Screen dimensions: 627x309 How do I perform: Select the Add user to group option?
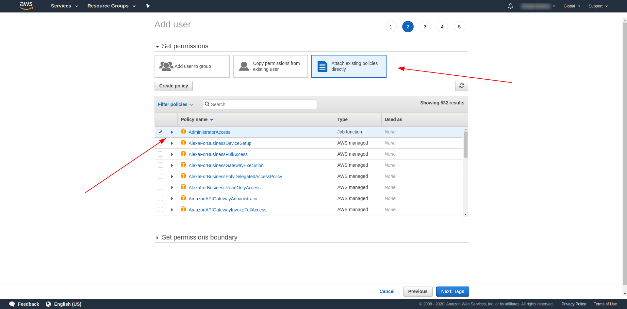tap(192, 66)
